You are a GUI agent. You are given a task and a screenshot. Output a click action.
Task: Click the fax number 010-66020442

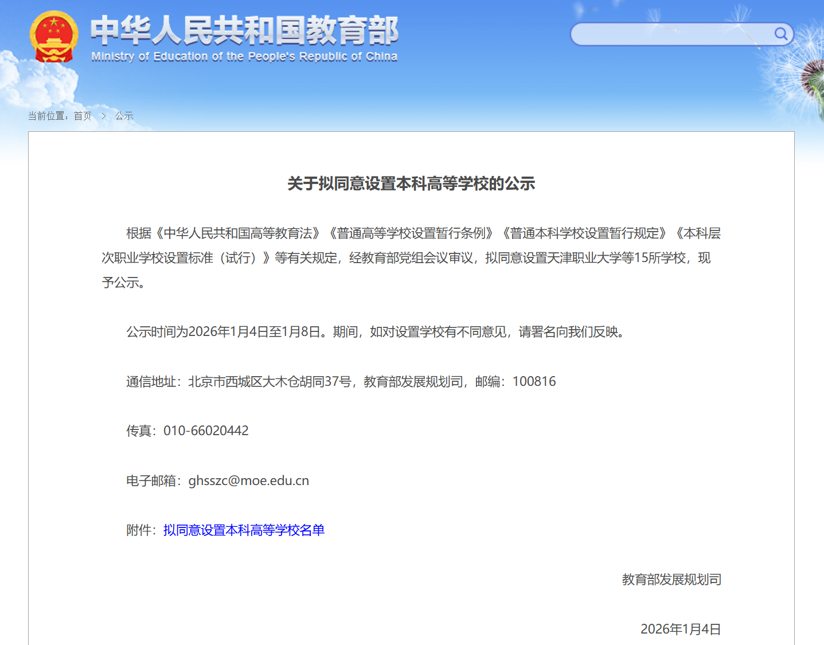pos(206,431)
